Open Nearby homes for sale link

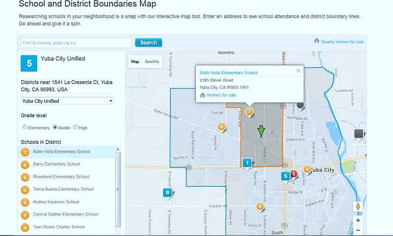click(x=342, y=42)
